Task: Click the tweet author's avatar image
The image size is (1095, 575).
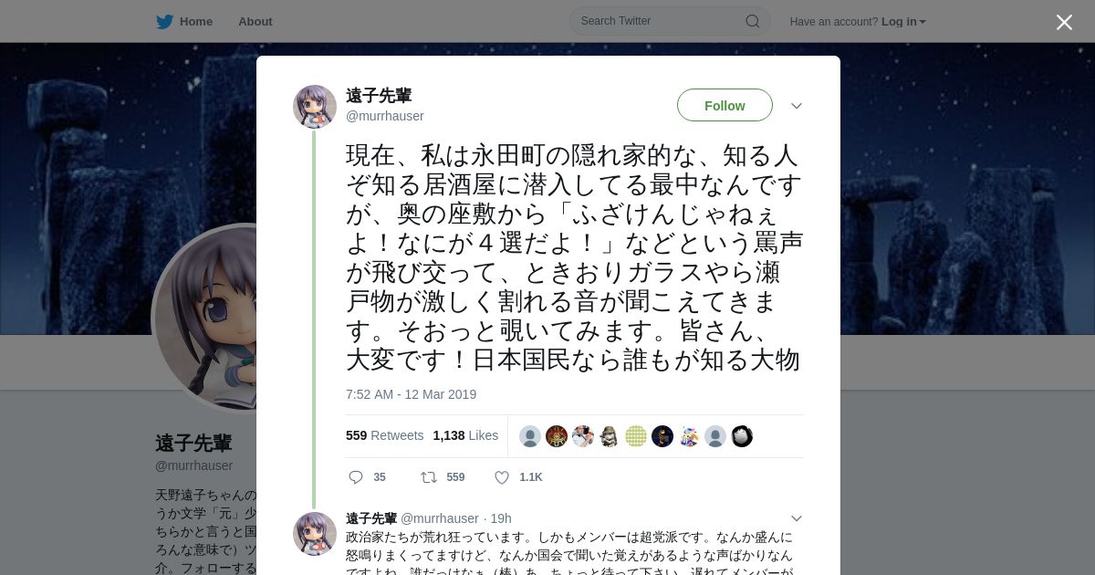Action: pos(315,107)
